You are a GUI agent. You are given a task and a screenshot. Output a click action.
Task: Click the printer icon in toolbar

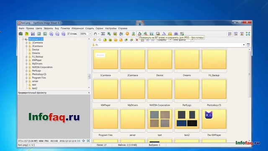pyautogui.click(x=176, y=34)
